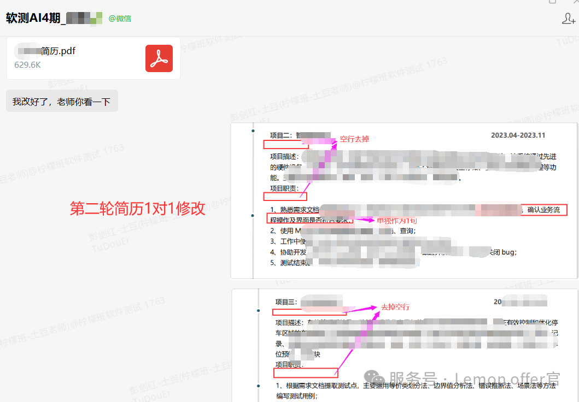Click the red heading 第二轮简历1对1修改
The image size is (579, 402).
(138, 209)
